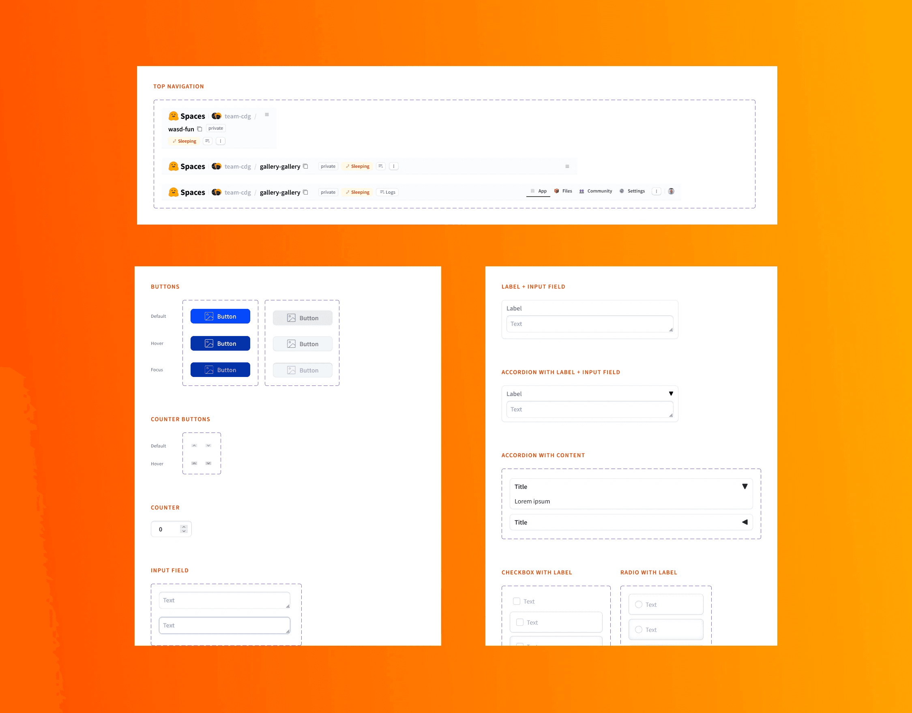912x713 pixels.
Task: Expand the Title accordion with down arrow
Action: (744, 487)
